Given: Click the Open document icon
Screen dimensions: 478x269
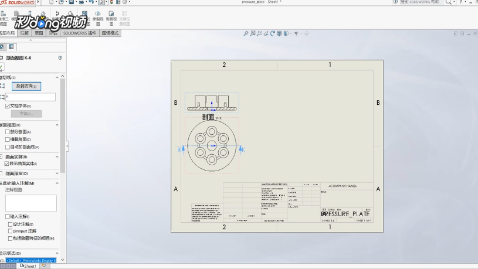Looking at the screenshot, I should click(61, 2).
